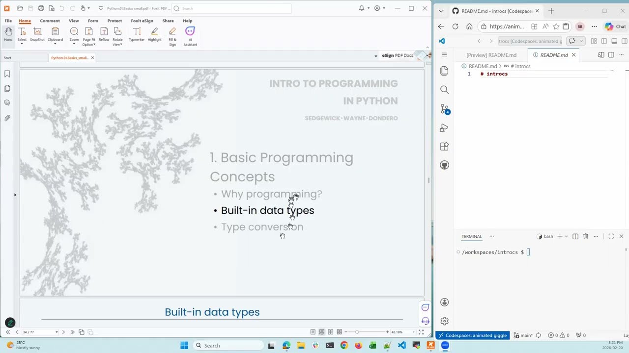This screenshot has width=629, height=353.
Task: Select the Highlight tool
Action: (x=154, y=34)
